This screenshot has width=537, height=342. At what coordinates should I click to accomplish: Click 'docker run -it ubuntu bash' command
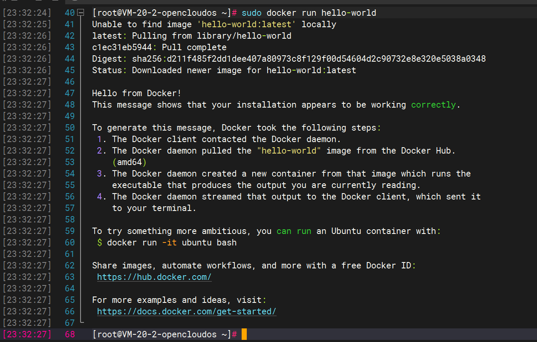pyautogui.click(x=172, y=242)
